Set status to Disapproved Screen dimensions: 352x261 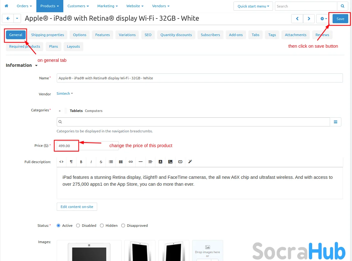(123, 226)
